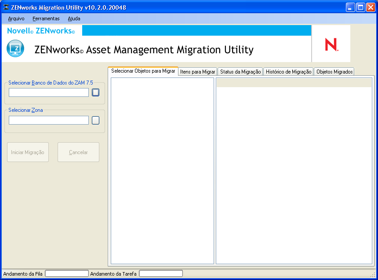Click the Andamento da Fila label
378x280 pixels.
point(23,274)
